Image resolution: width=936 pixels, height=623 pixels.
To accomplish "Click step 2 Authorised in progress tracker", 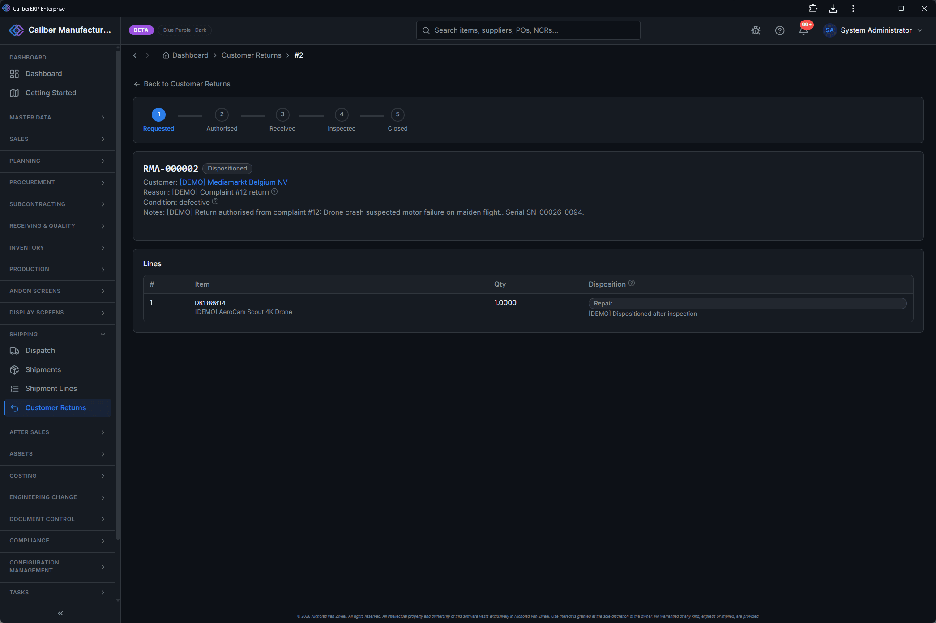I will point(222,120).
